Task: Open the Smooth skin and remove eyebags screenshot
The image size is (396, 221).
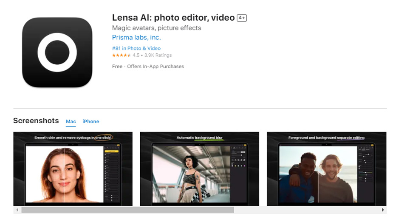Action: [73, 169]
